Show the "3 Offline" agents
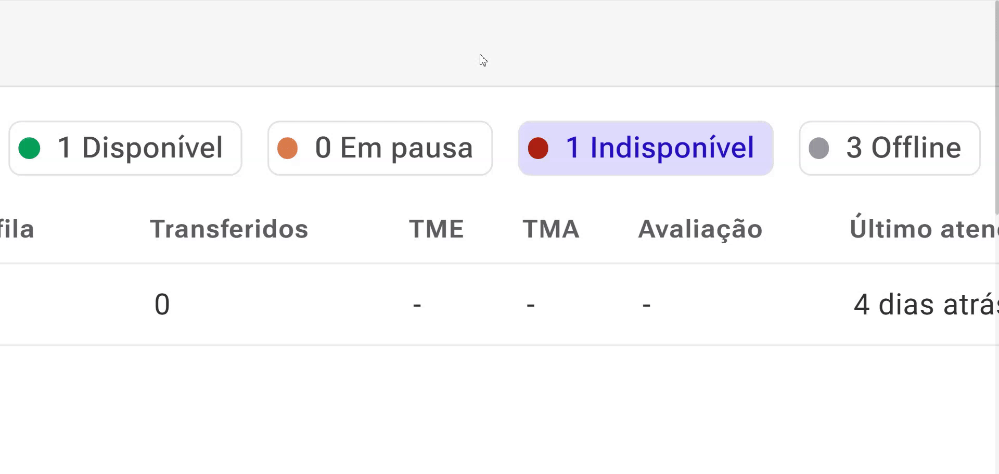The width and height of the screenshot is (999, 474). 890,148
